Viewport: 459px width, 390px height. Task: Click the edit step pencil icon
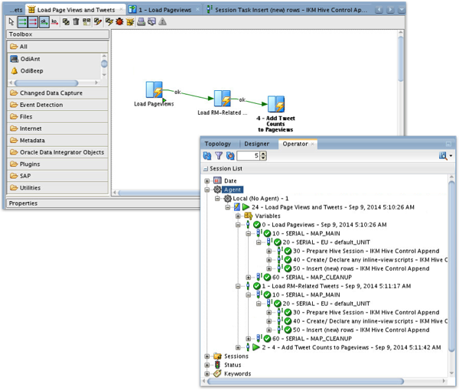(x=98, y=22)
